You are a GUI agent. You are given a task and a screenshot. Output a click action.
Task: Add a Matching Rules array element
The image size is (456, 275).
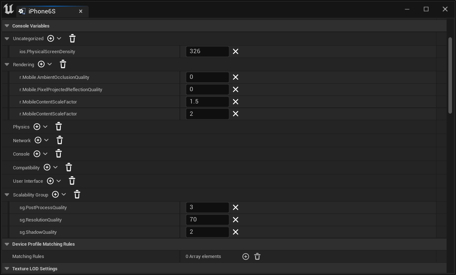click(246, 257)
